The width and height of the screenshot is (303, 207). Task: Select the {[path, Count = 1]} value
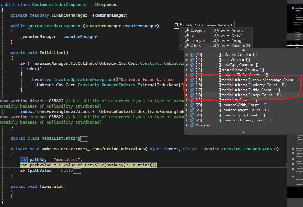pyautogui.click(x=234, y=60)
